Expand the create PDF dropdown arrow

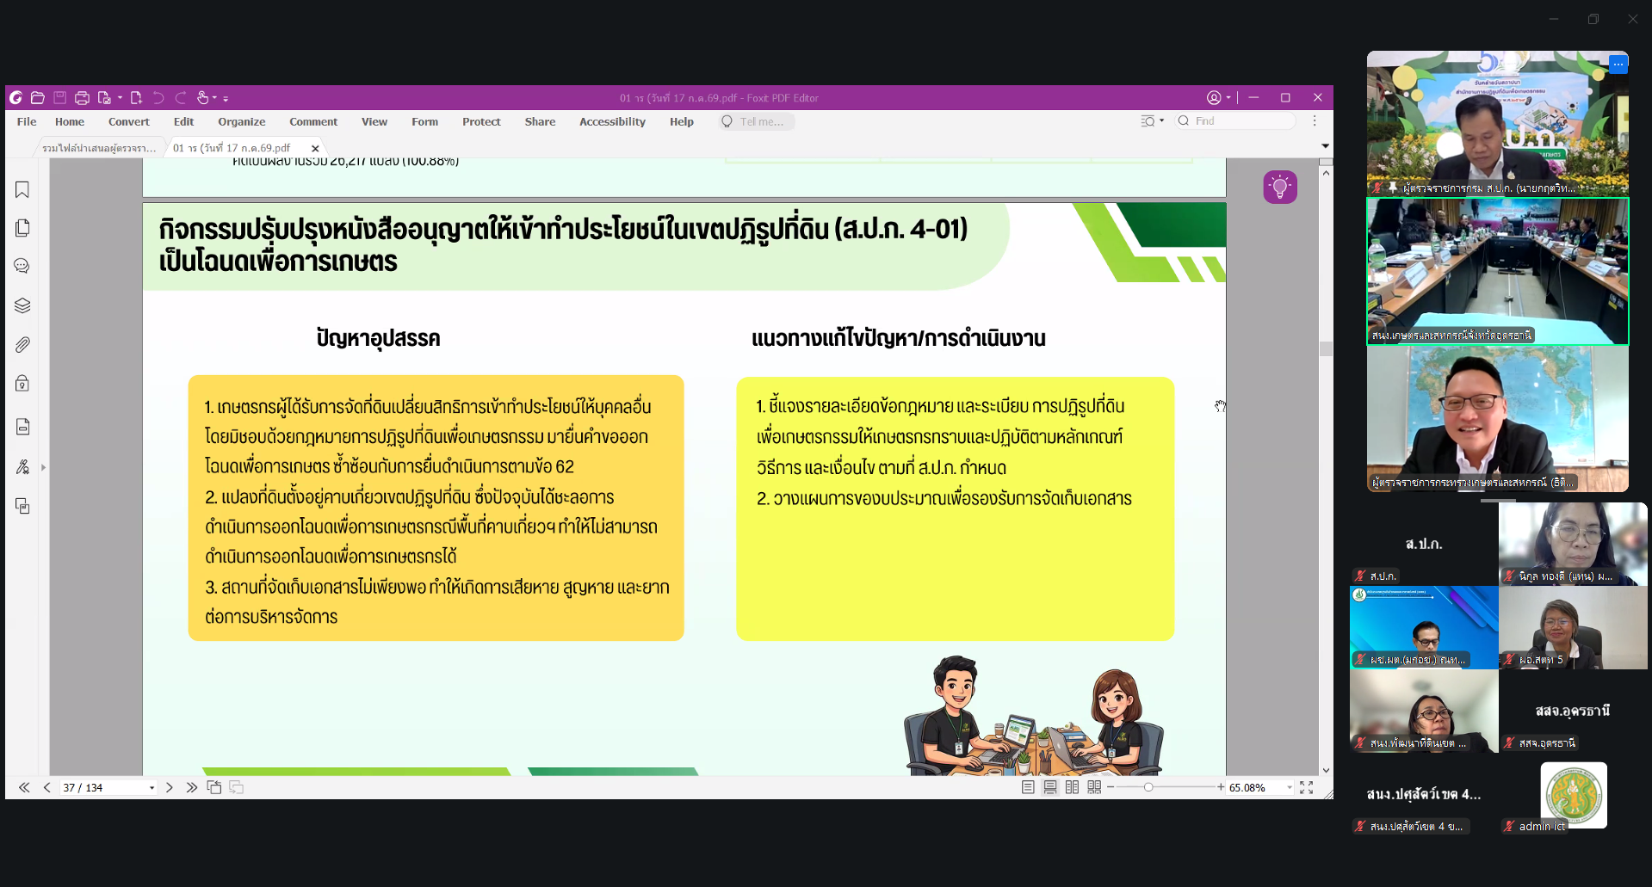120,98
